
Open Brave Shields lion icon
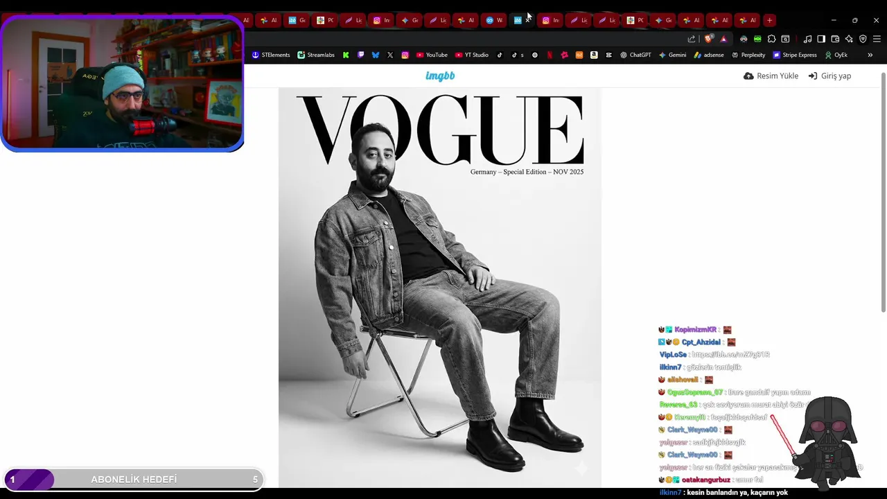coord(708,39)
